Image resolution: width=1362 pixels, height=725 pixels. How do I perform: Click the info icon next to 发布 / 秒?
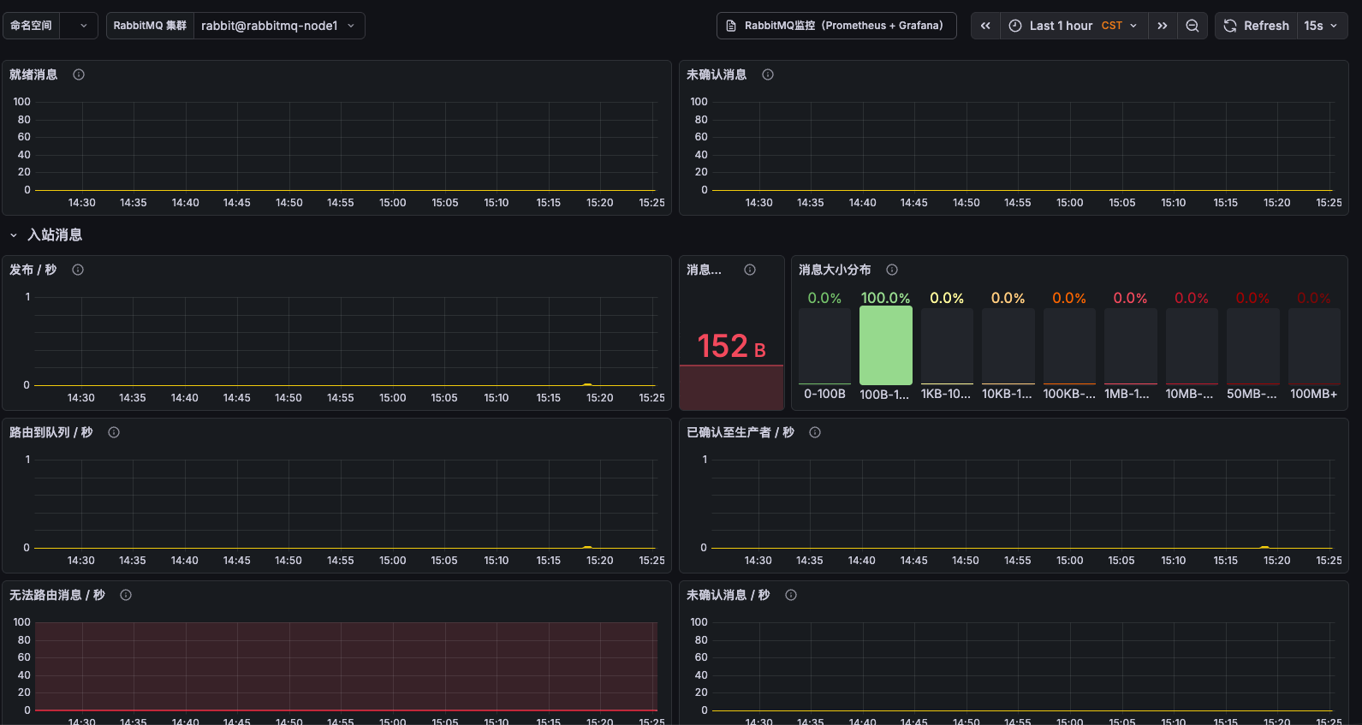(x=78, y=270)
